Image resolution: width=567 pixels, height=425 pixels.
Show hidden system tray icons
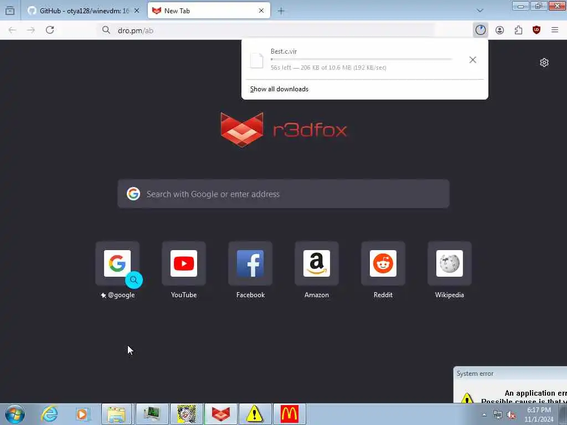click(484, 414)
